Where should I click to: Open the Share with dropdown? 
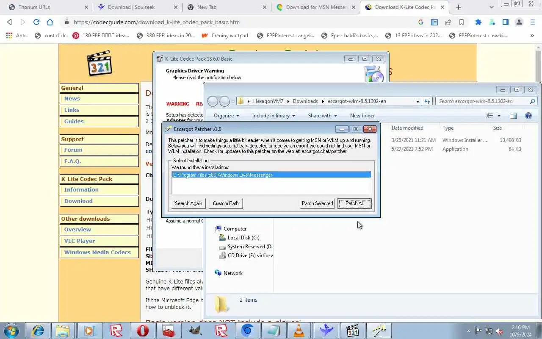[323, 116]
